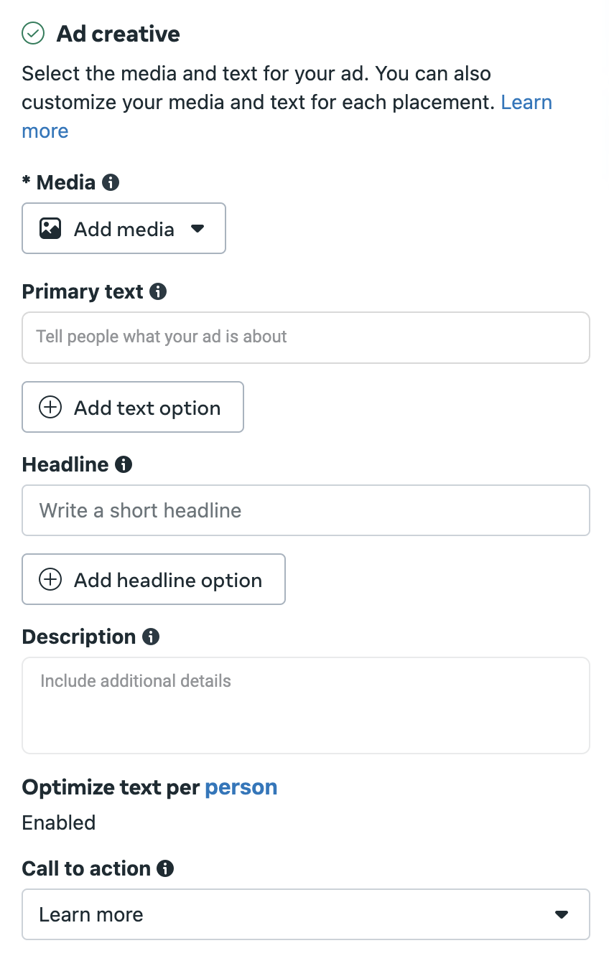Click into the Write a short headline field

(x=306, y=510)
